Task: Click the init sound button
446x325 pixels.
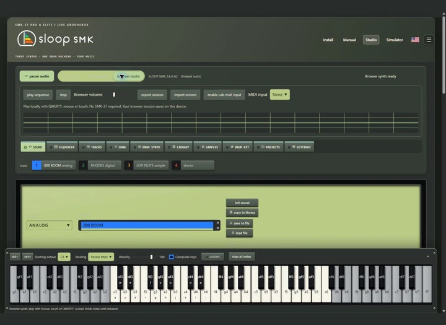Action: click(x=242, y=202)
